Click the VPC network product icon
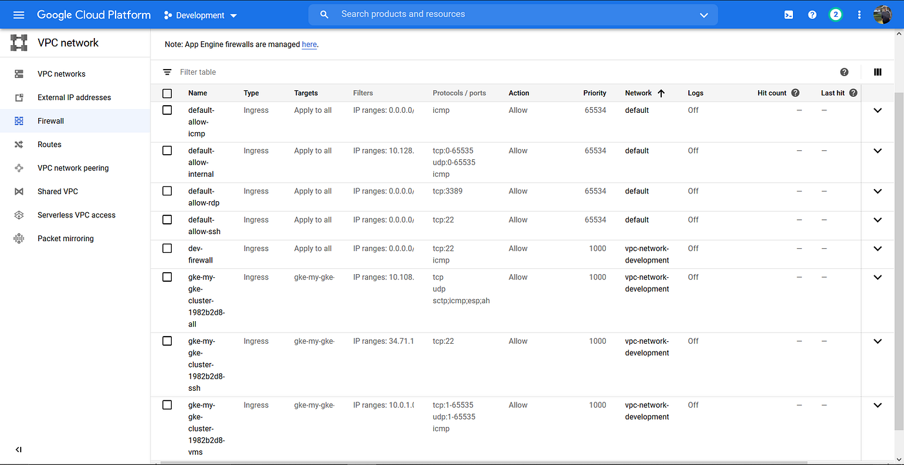This screenshot has width=904, height=465. [x=19, y=43]
